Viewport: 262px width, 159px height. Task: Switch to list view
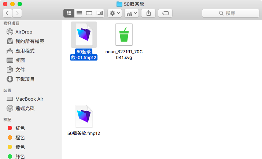79,13
